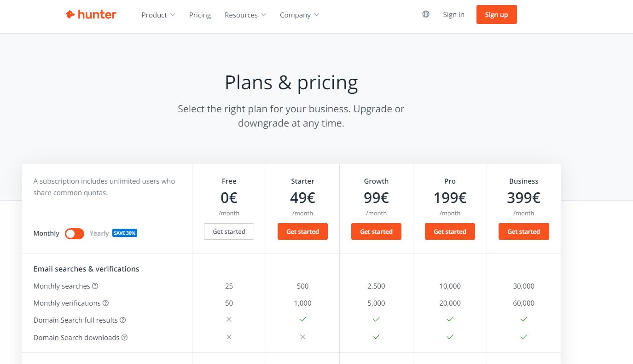Screen dimensions: 633x364
Task: Click Get started under the Free plan
Action: (x=229, y=231)
